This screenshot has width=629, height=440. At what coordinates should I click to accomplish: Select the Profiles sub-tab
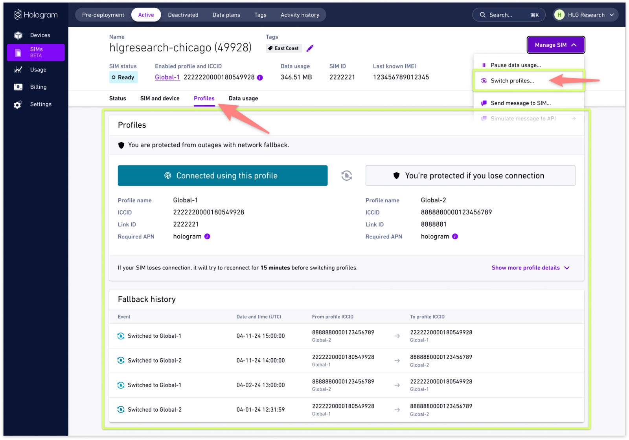(204, 99)
